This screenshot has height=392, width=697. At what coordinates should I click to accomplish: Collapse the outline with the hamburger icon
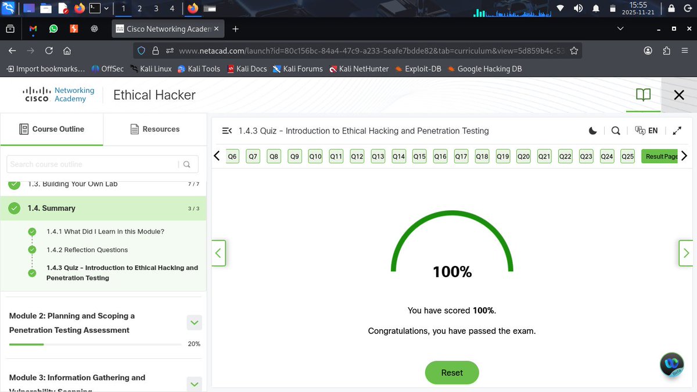point(227,131)
